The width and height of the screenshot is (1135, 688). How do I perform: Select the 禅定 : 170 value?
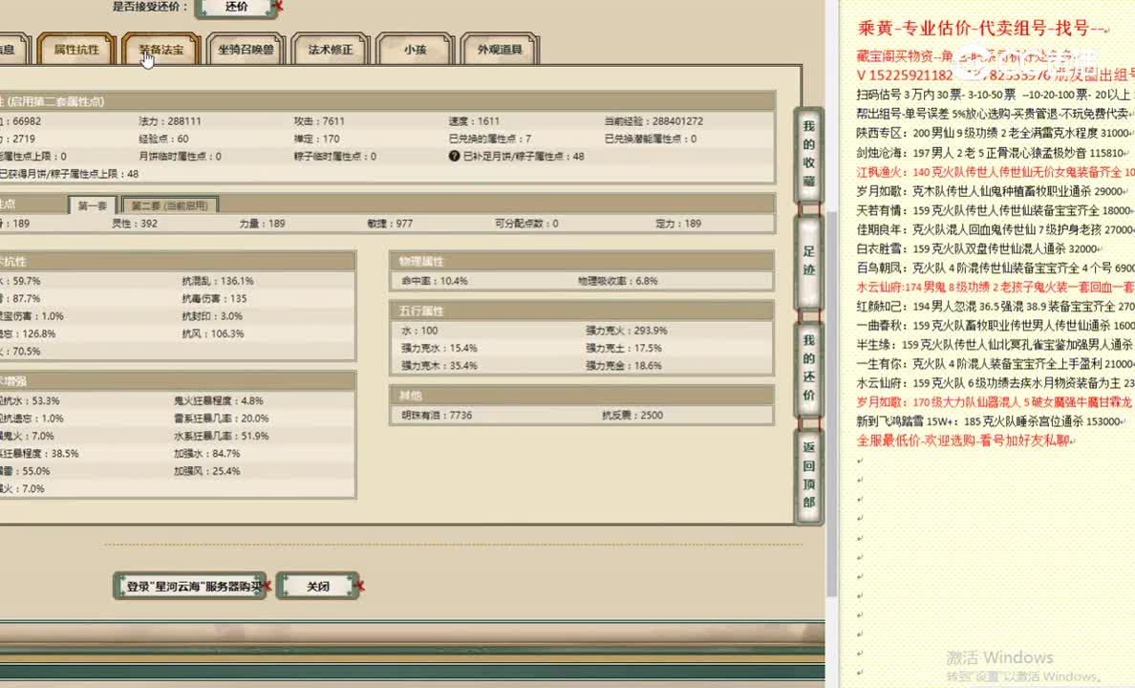point(316,139)
